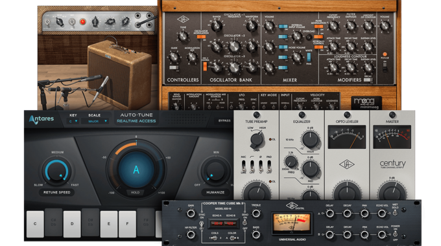Click the Bass knob on Time Cube

click(256, 235)
